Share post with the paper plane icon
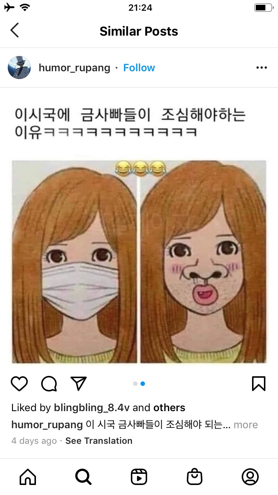The height and width of the screenshot is (495, 278). (79, 383)
